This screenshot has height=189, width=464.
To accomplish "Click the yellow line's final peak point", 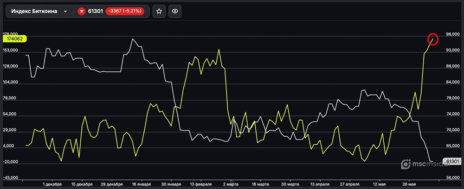I will (x=433, y=39).
